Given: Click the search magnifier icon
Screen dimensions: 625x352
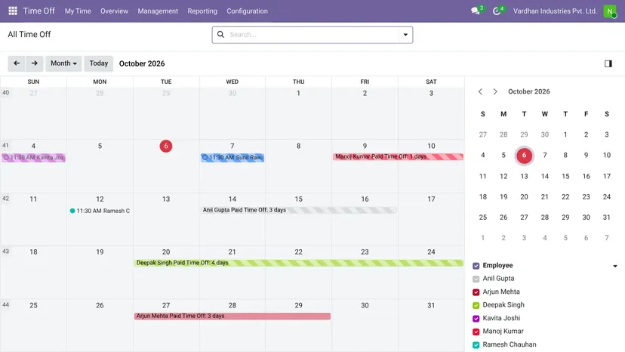Looking at the screenshot, I should point(220,35).
